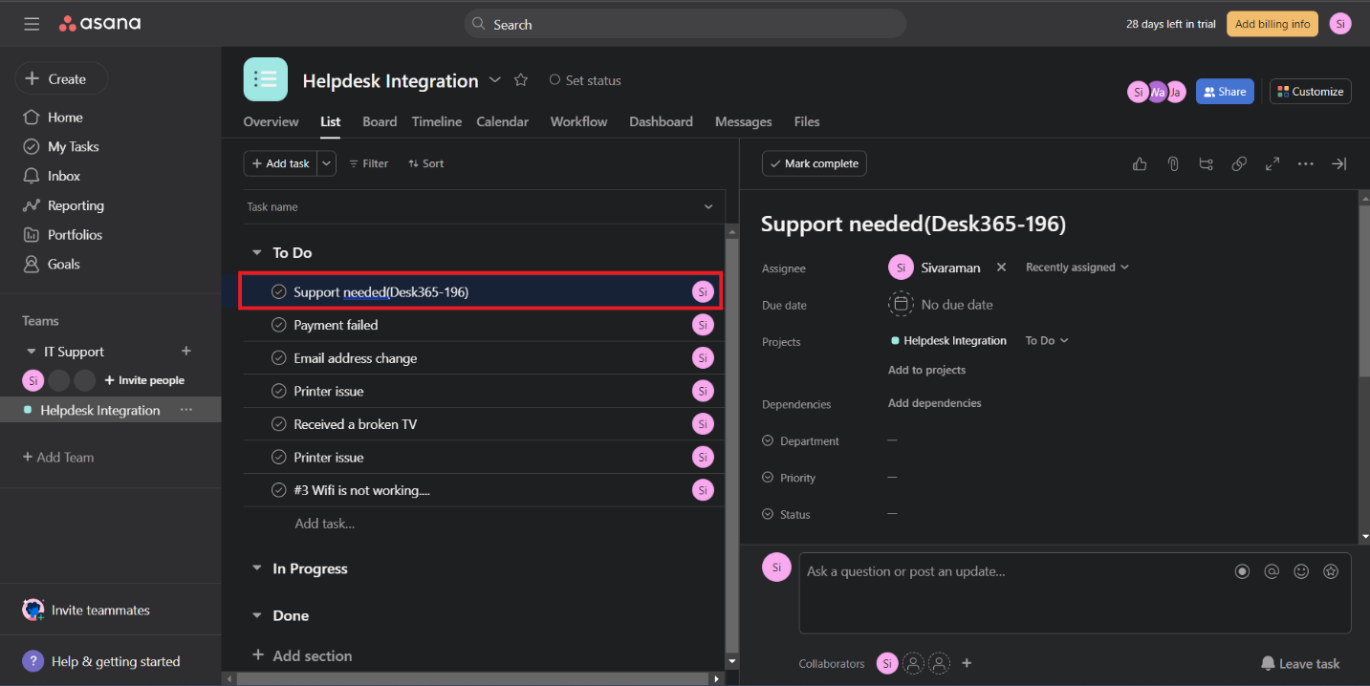
Task: Click the Filter button
Action: (368, 163)
